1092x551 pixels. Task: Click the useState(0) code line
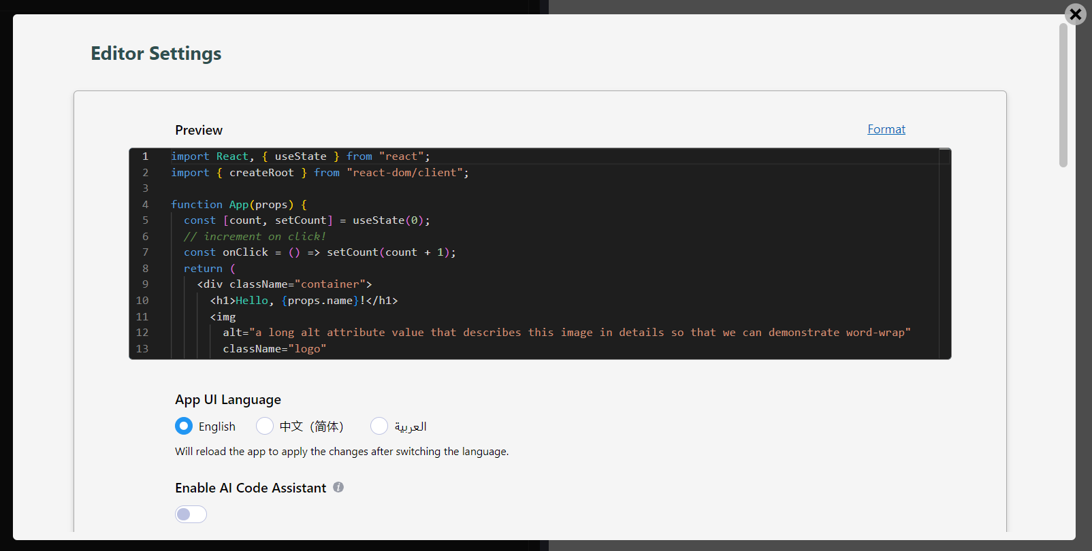(x=306, y=220)
